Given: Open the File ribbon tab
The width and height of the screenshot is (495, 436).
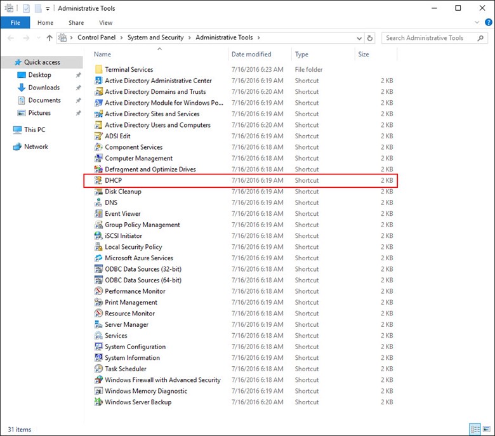Looking at the screenshot, I should tap(15, 23).
